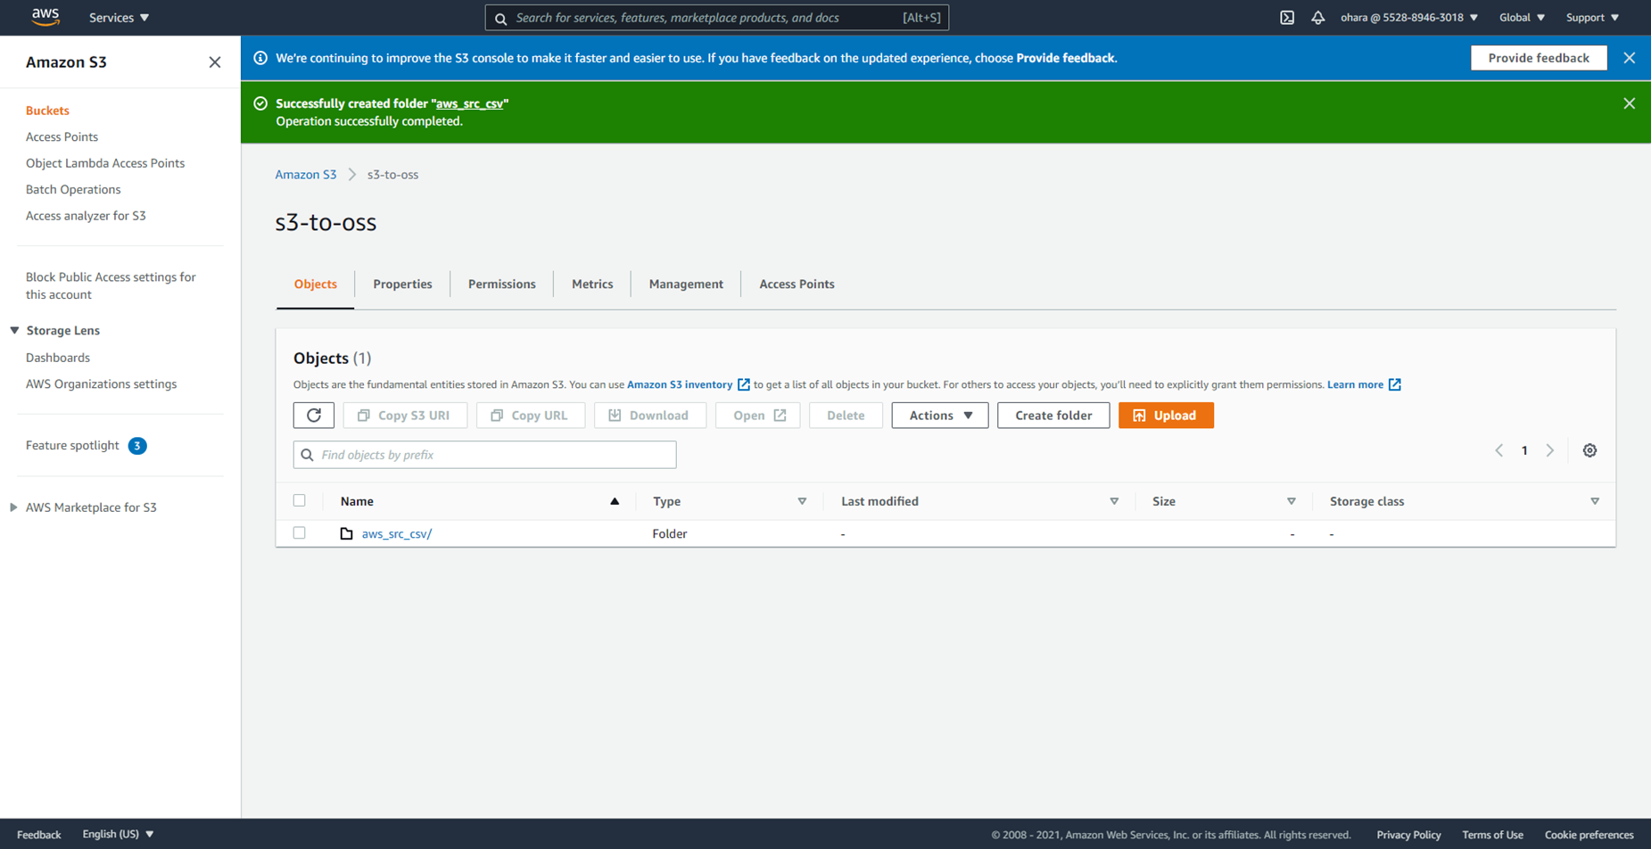Open Batch Operations in sidebar

[x=73, y=189]
